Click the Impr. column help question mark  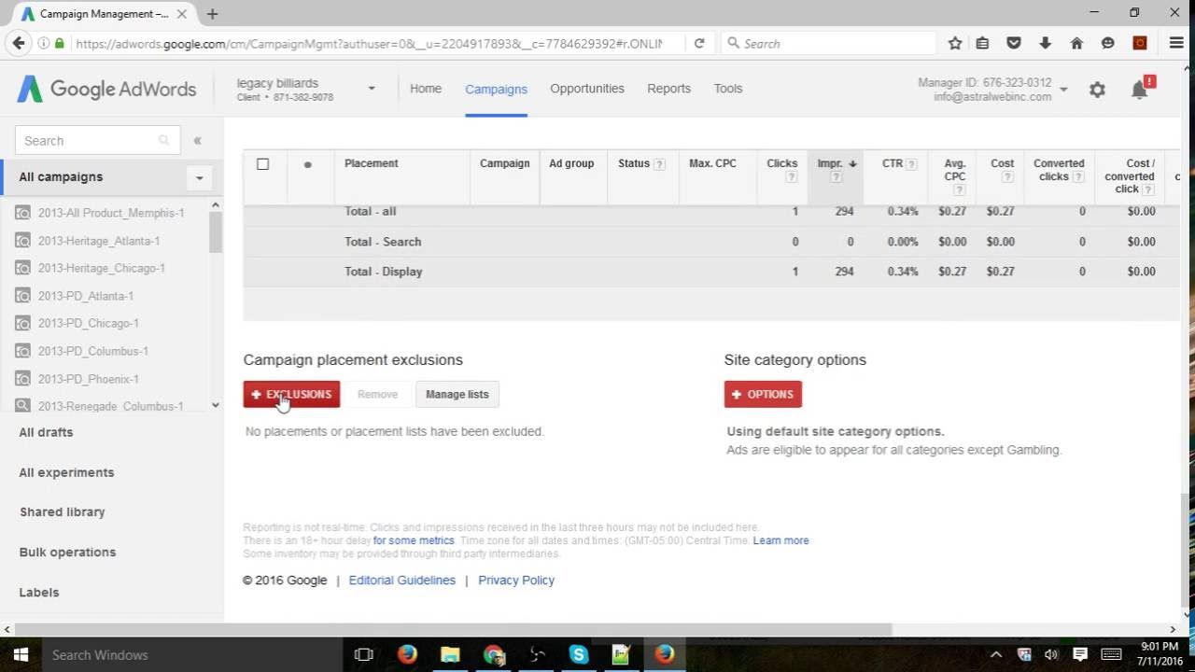836,177
